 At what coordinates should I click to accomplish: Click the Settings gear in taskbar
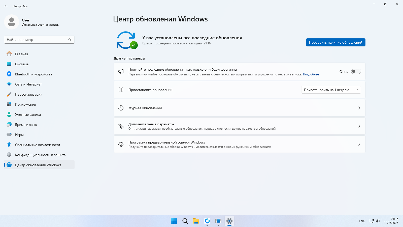(229, 221)
